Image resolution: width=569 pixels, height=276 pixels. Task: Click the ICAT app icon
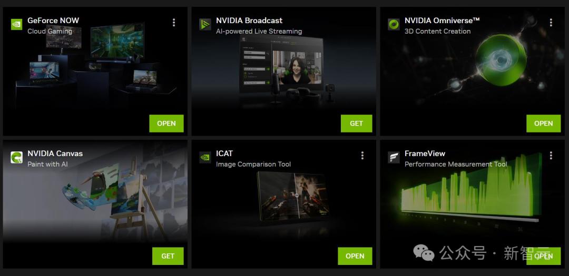[205, 157]
